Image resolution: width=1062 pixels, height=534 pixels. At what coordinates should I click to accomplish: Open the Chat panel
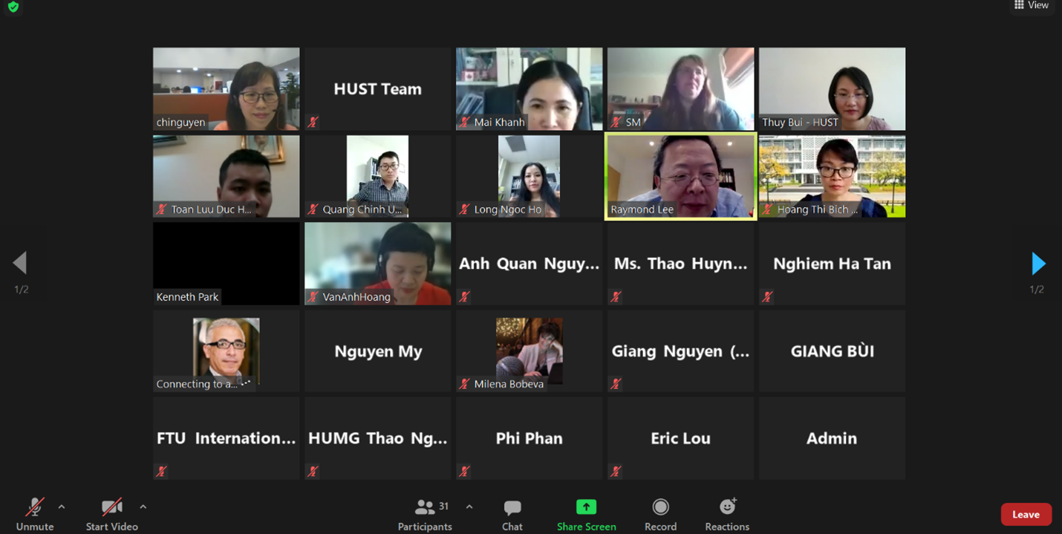(512, 507)
